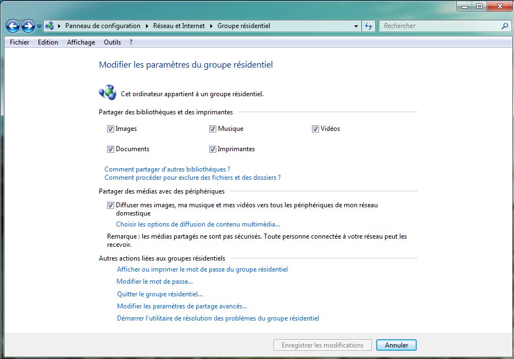Open the address bar history dropdown
Image resolution: width=514 pixels, height=359 pixels.
pos(356,26)
